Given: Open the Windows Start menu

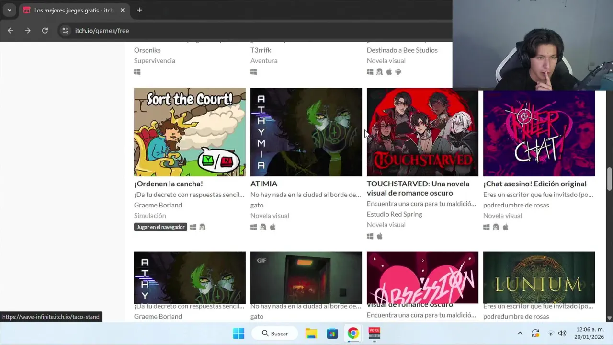Looking at the screenshot, I should (238, 333).
